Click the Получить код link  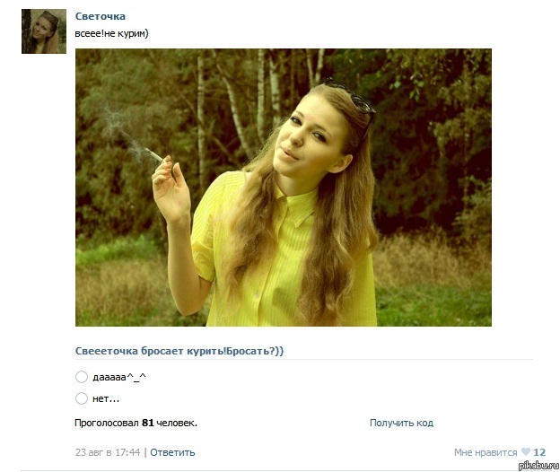[x=401, y=423]
